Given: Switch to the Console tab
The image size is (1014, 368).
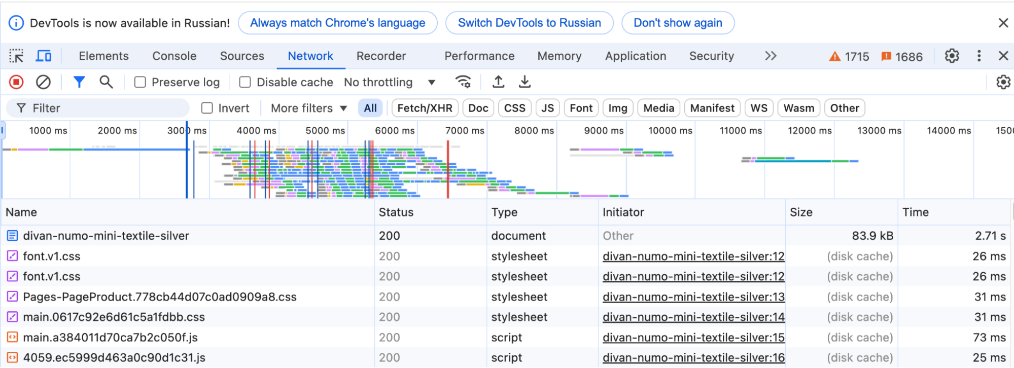Looking at the screenshot, I should pyautogui.click(x=174, y=56).
